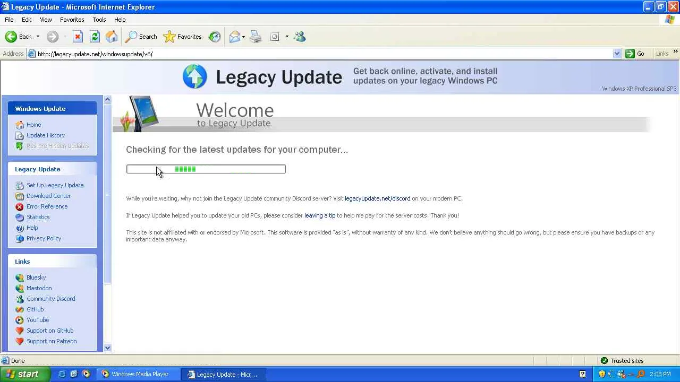Print the page with the printer icon
This screenshot has height=382, width=680.
tap(256, 37)
